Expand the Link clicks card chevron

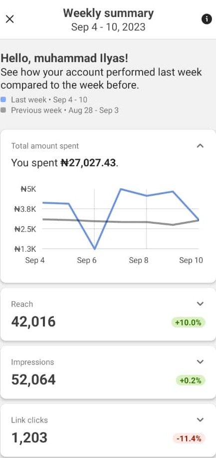point(200,420)
